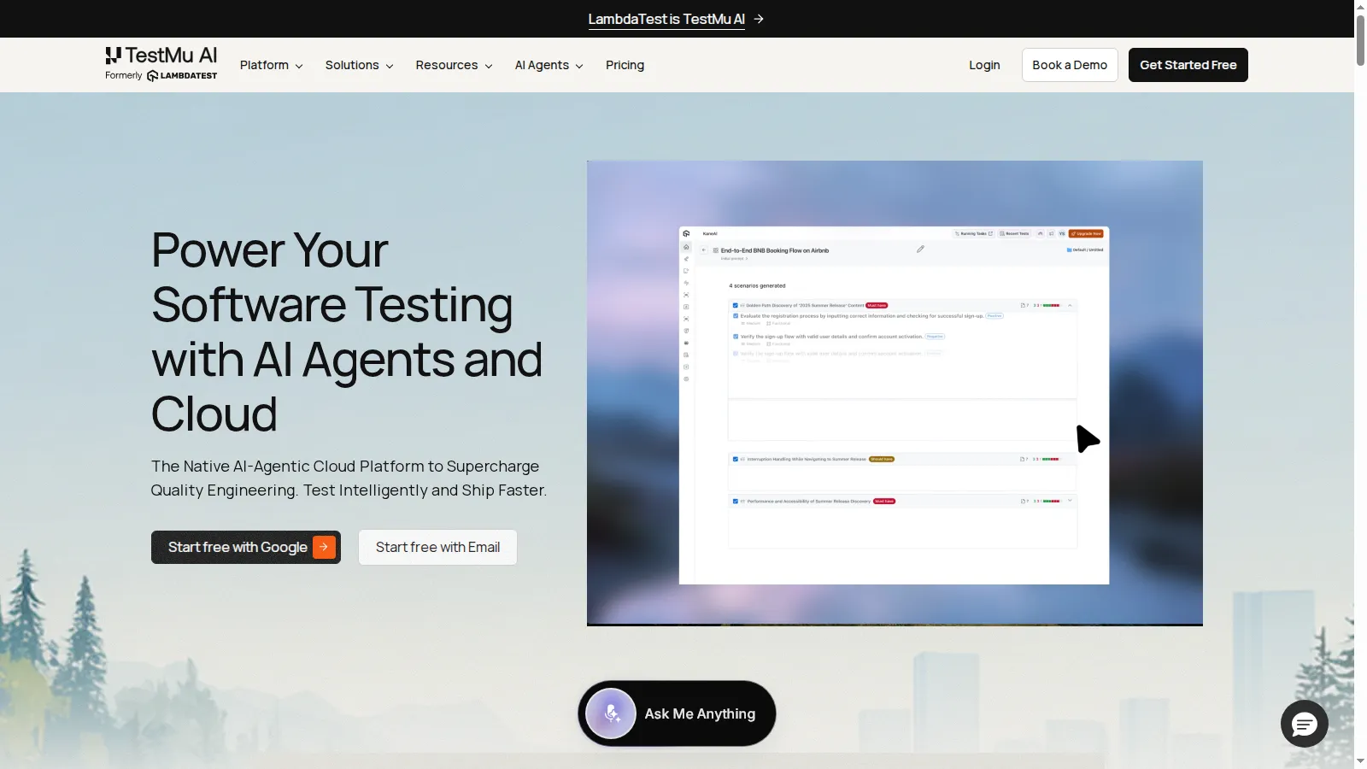The width and height of the screenshot is (1367, 769).
Task: Click the pencil edit icon in demo video
Action: (920, 249)
